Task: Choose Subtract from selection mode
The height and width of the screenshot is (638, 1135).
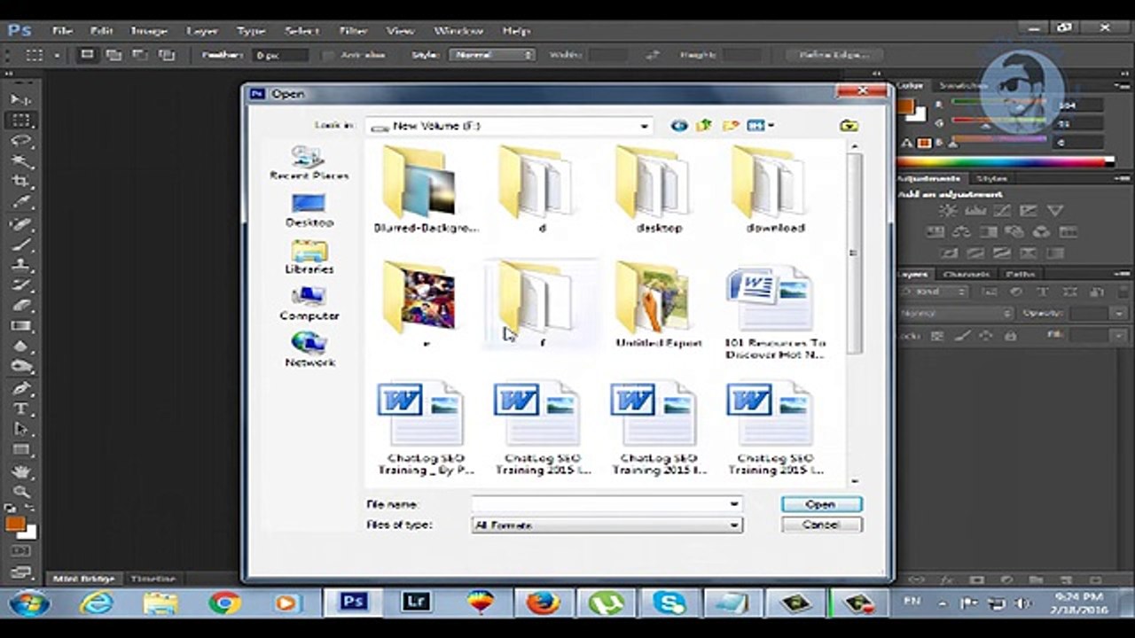Action: click(140, 55)
